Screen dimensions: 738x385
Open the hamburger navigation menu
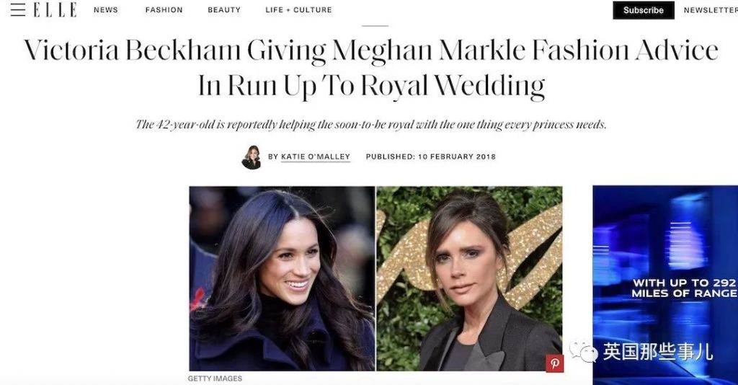[18, 9]
